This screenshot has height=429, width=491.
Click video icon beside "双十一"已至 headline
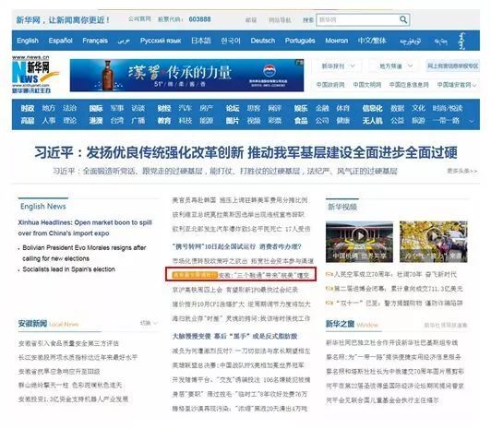pos(329,303)
